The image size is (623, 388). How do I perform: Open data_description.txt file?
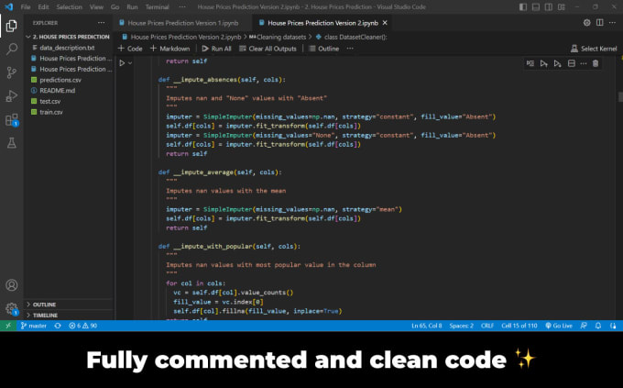point(69,48)
